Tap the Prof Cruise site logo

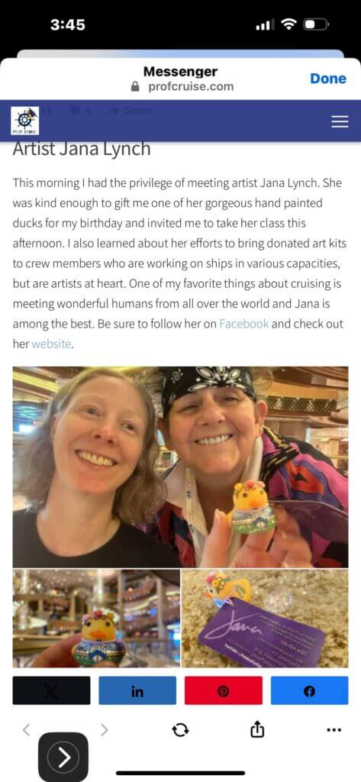25,121
